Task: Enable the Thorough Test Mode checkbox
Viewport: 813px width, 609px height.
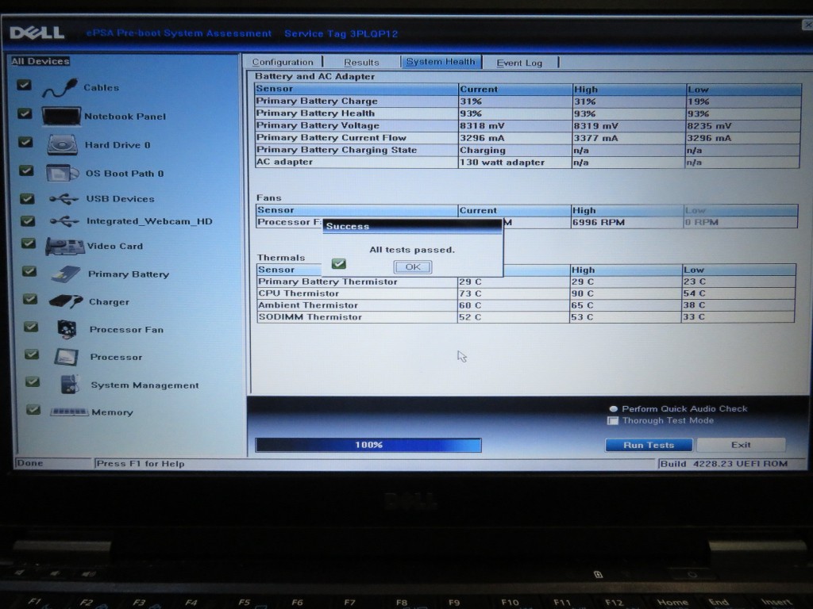Action: (x=613, y=420)
